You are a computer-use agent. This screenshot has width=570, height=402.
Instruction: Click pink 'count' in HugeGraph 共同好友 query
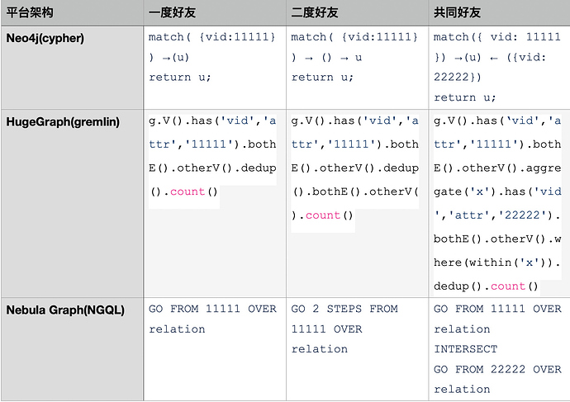[508, 286]
